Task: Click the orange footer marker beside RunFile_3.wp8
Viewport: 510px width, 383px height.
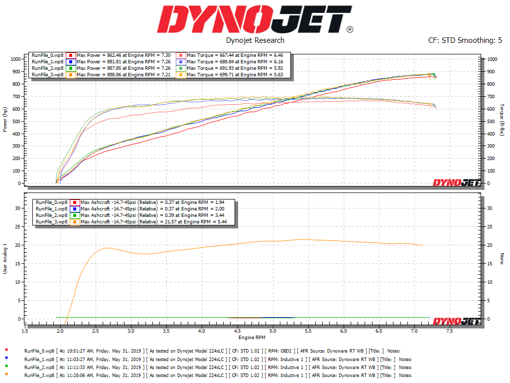Action: (x=6, y=374)
